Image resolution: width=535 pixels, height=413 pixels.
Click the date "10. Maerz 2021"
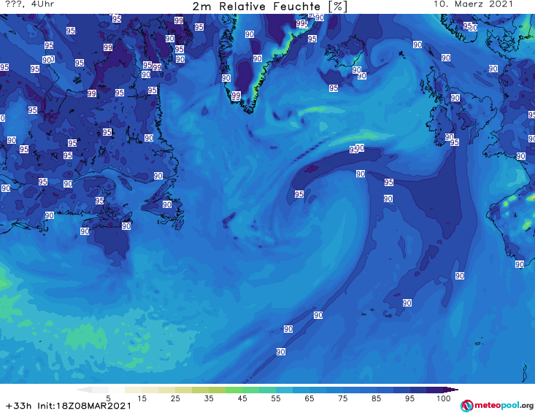pyautogui.click(x=473, y=4)
